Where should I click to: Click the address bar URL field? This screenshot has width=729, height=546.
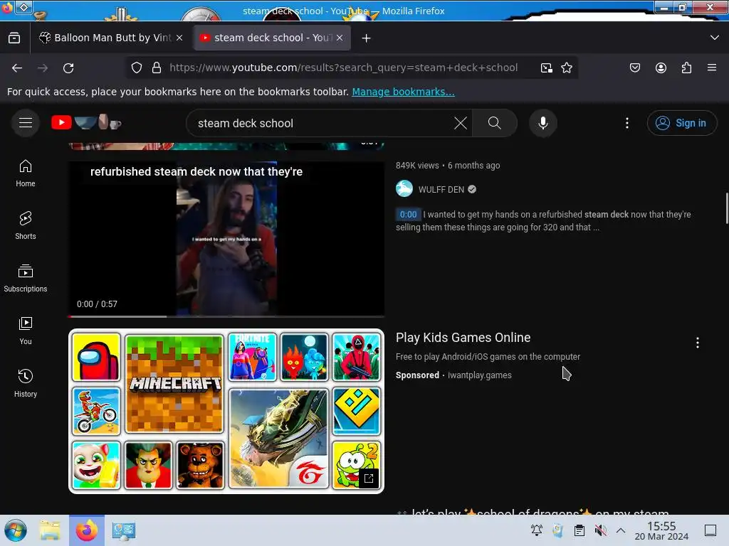click(344, 68)
